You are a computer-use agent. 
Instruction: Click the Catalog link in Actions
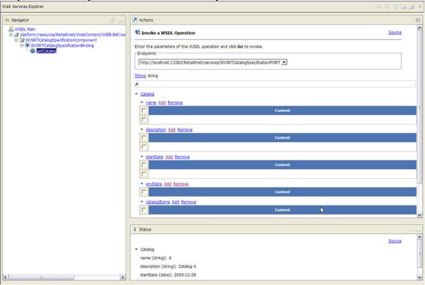click(x=147, y=94)
